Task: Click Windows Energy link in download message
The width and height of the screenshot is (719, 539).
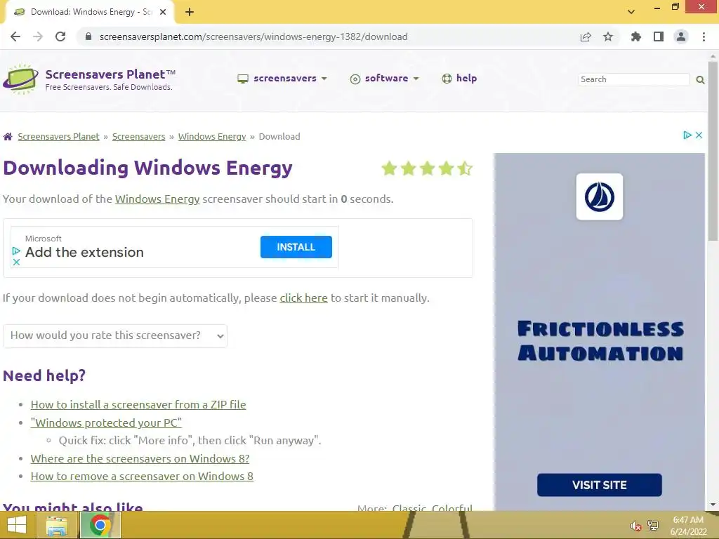Action: click(157, 199)
